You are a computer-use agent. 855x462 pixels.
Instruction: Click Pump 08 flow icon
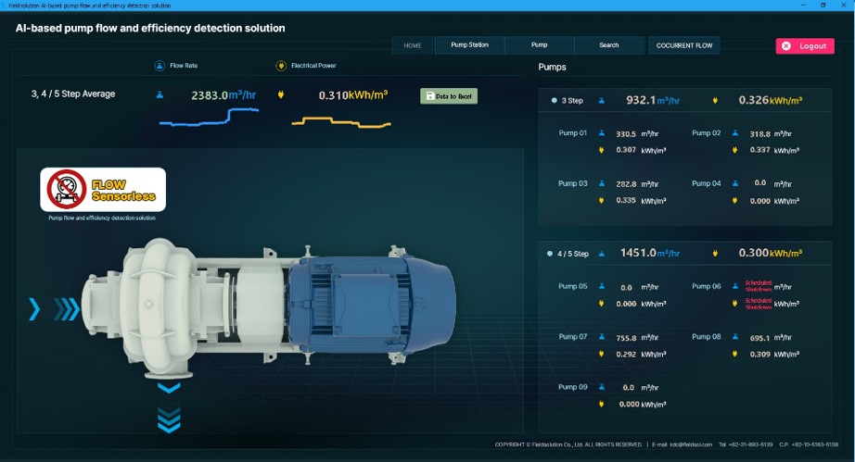point(735,337)
